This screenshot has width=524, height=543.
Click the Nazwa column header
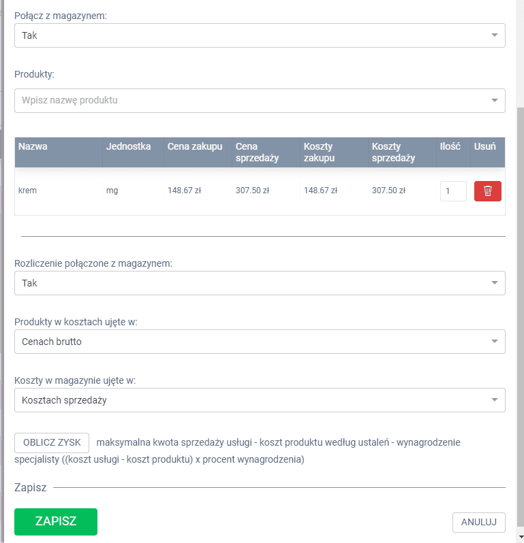(x=33, y=146)
